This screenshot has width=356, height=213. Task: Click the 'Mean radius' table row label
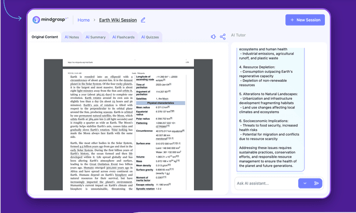[x=143, y=107]
